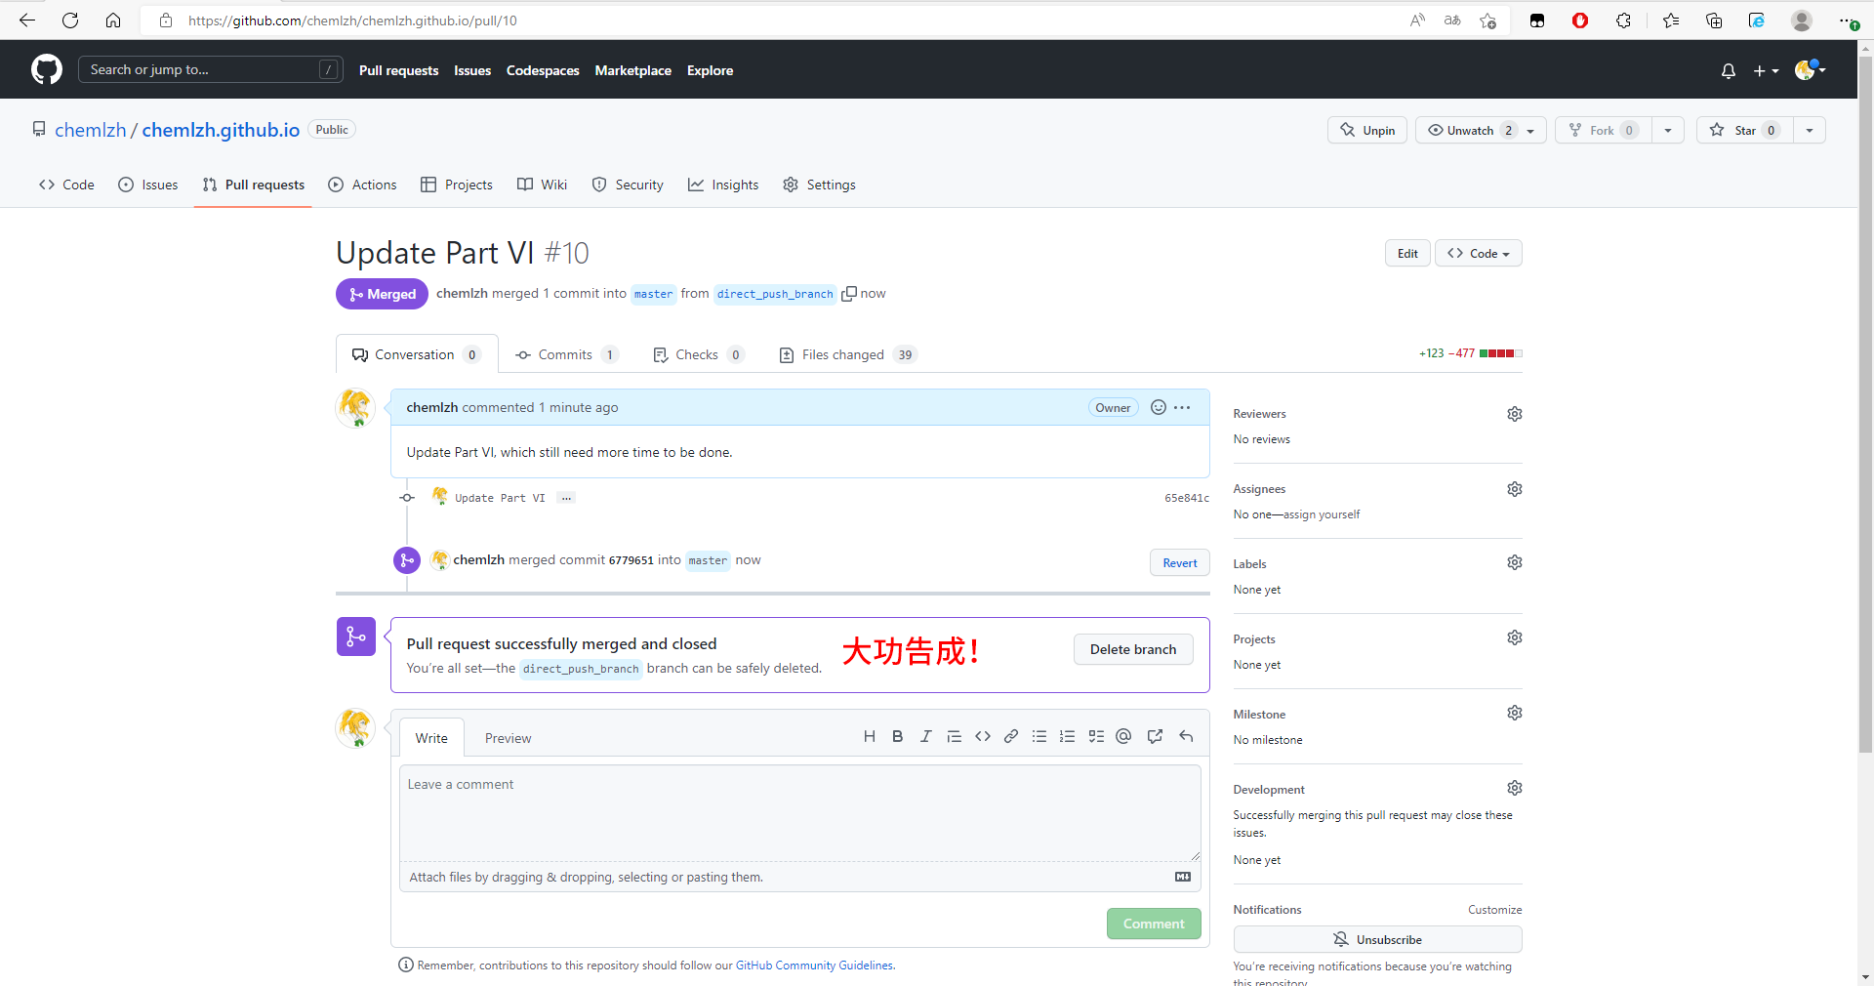
Task: Click the browser vertical scrollbar
Action: click(x=1865, y=405)
